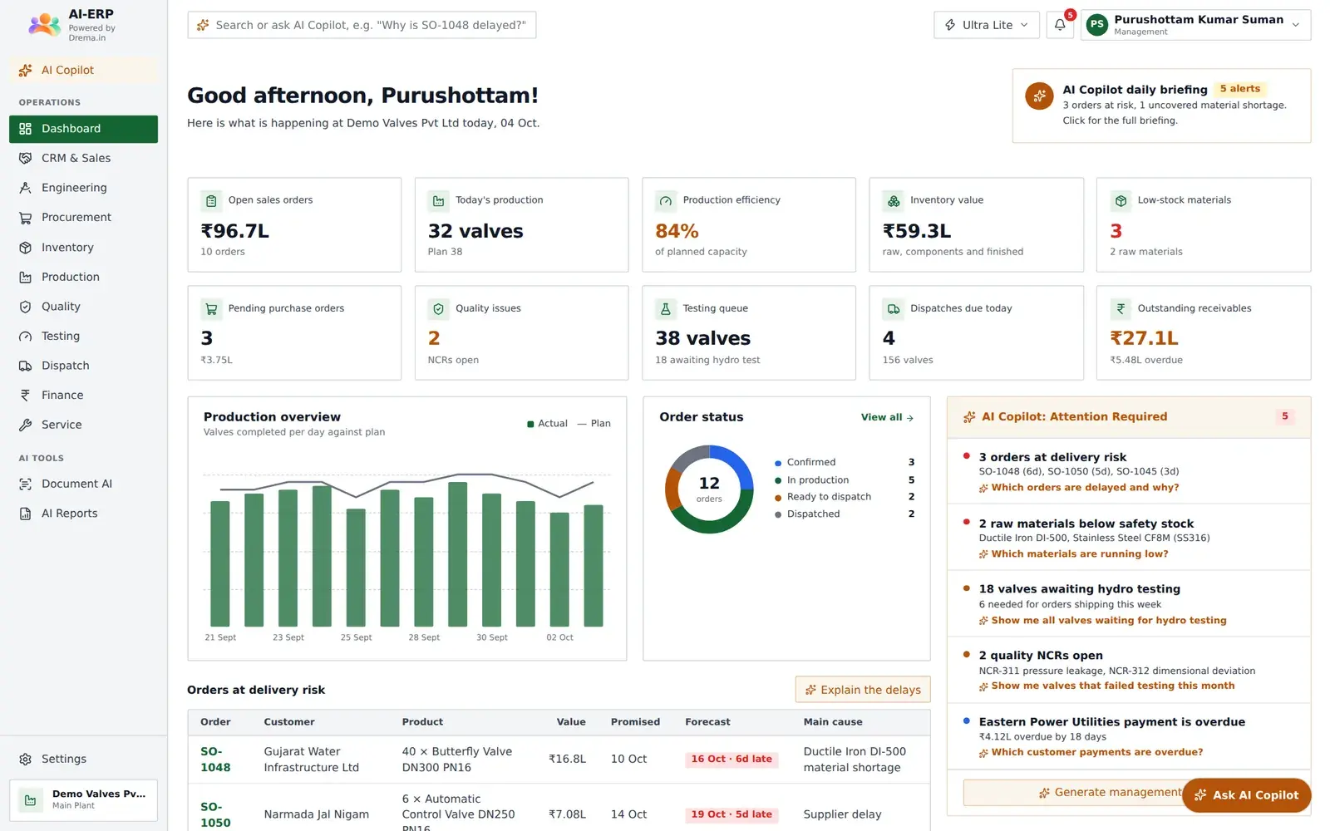Open the Demo Valves plant switcher

click(83, 800)
